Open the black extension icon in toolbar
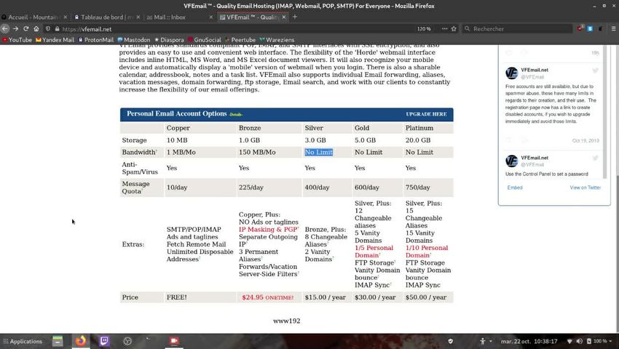This screenshot has width=619, height=349. pyautogui.click(x=601, y=28)
